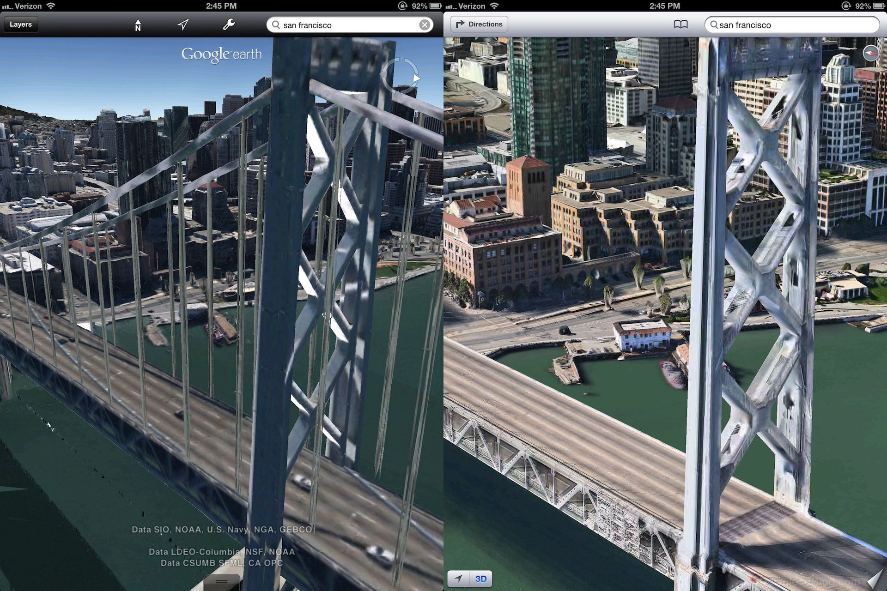This screenshot has height=591, width=887.
Task: Tap the locate-me arrow beside the 3D button
Action: 458,579
